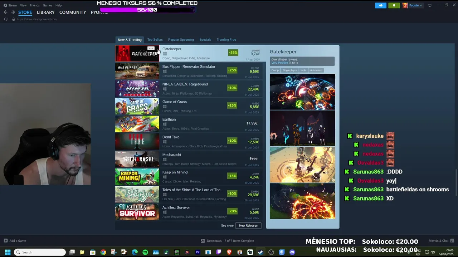Open Downloads status in bottom bar
The width and height of the screenshot is (458, 257).
tap(228, 241)
